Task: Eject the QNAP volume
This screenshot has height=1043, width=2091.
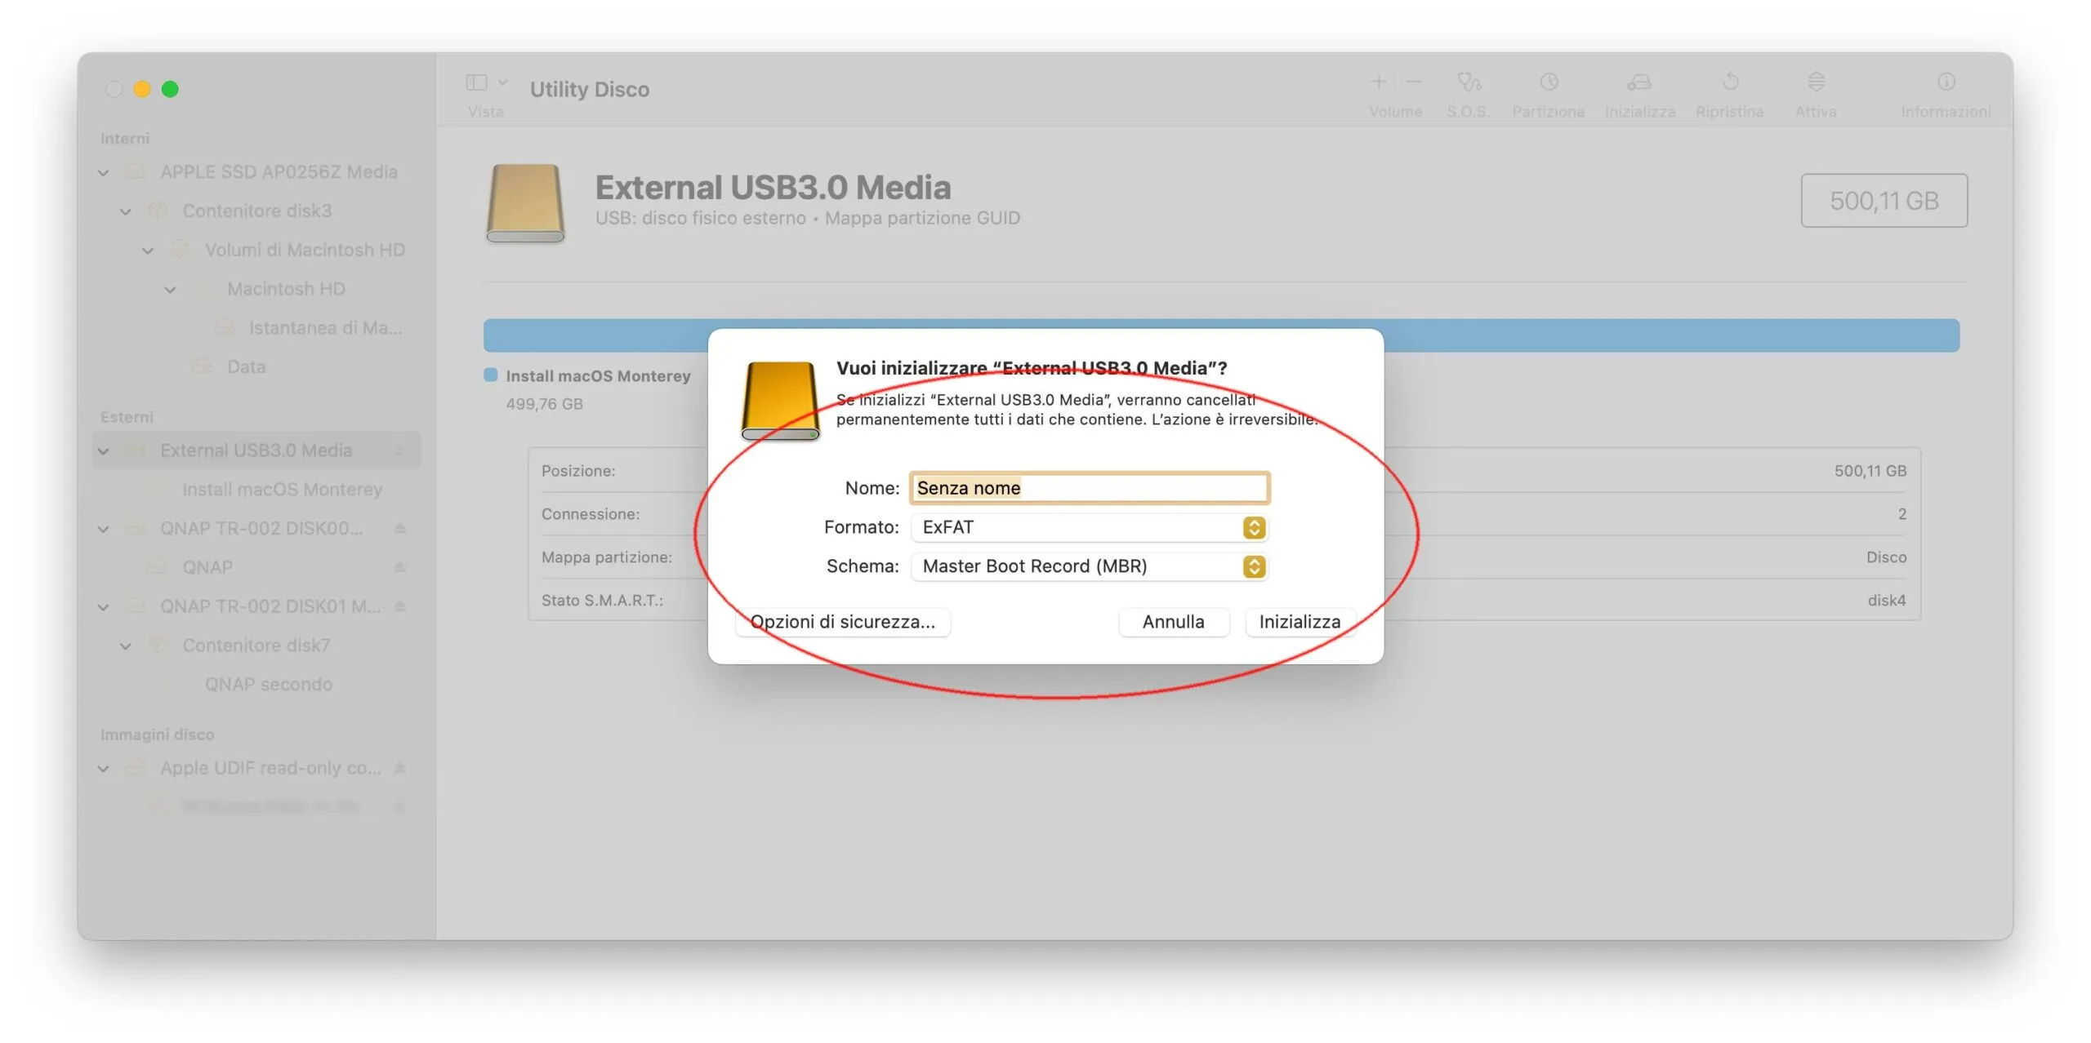Action: click(x=399, y=566)
